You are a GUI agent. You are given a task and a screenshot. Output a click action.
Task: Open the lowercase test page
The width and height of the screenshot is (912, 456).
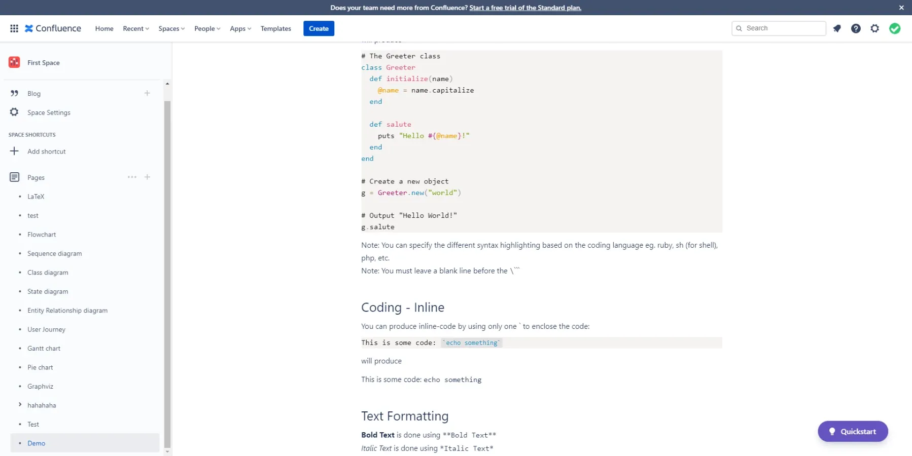[x=33, y=215]
